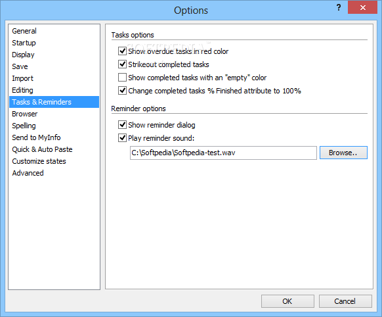Screen dimensions: 382x317
Task: Confirm settings with the OK button
Action: point(287,301)
